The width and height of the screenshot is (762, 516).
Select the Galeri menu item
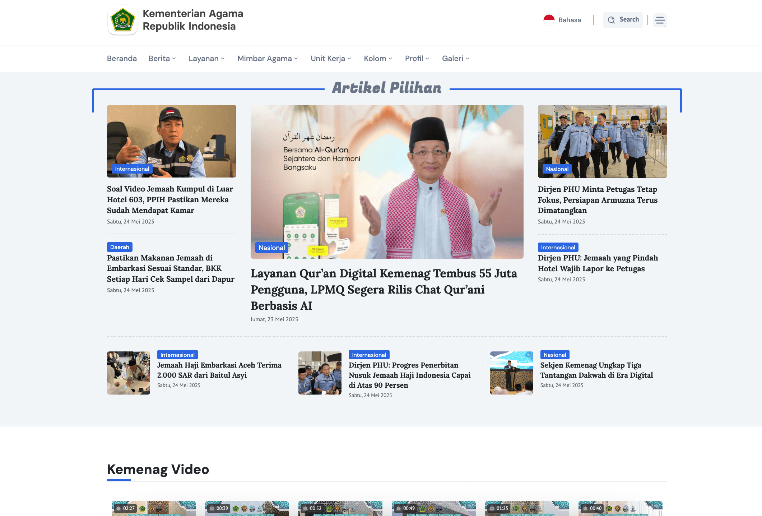455,58
